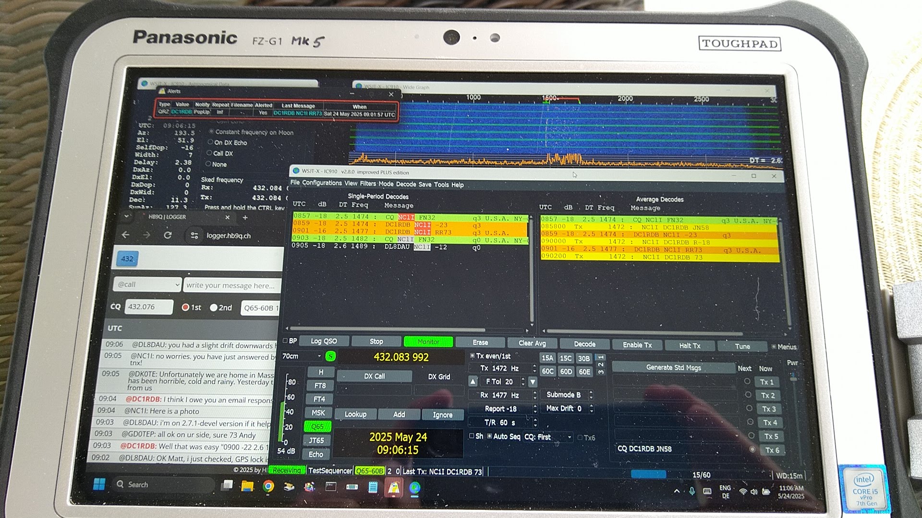
Task: Step the Report -18 spinner
Action: point(535,409)
